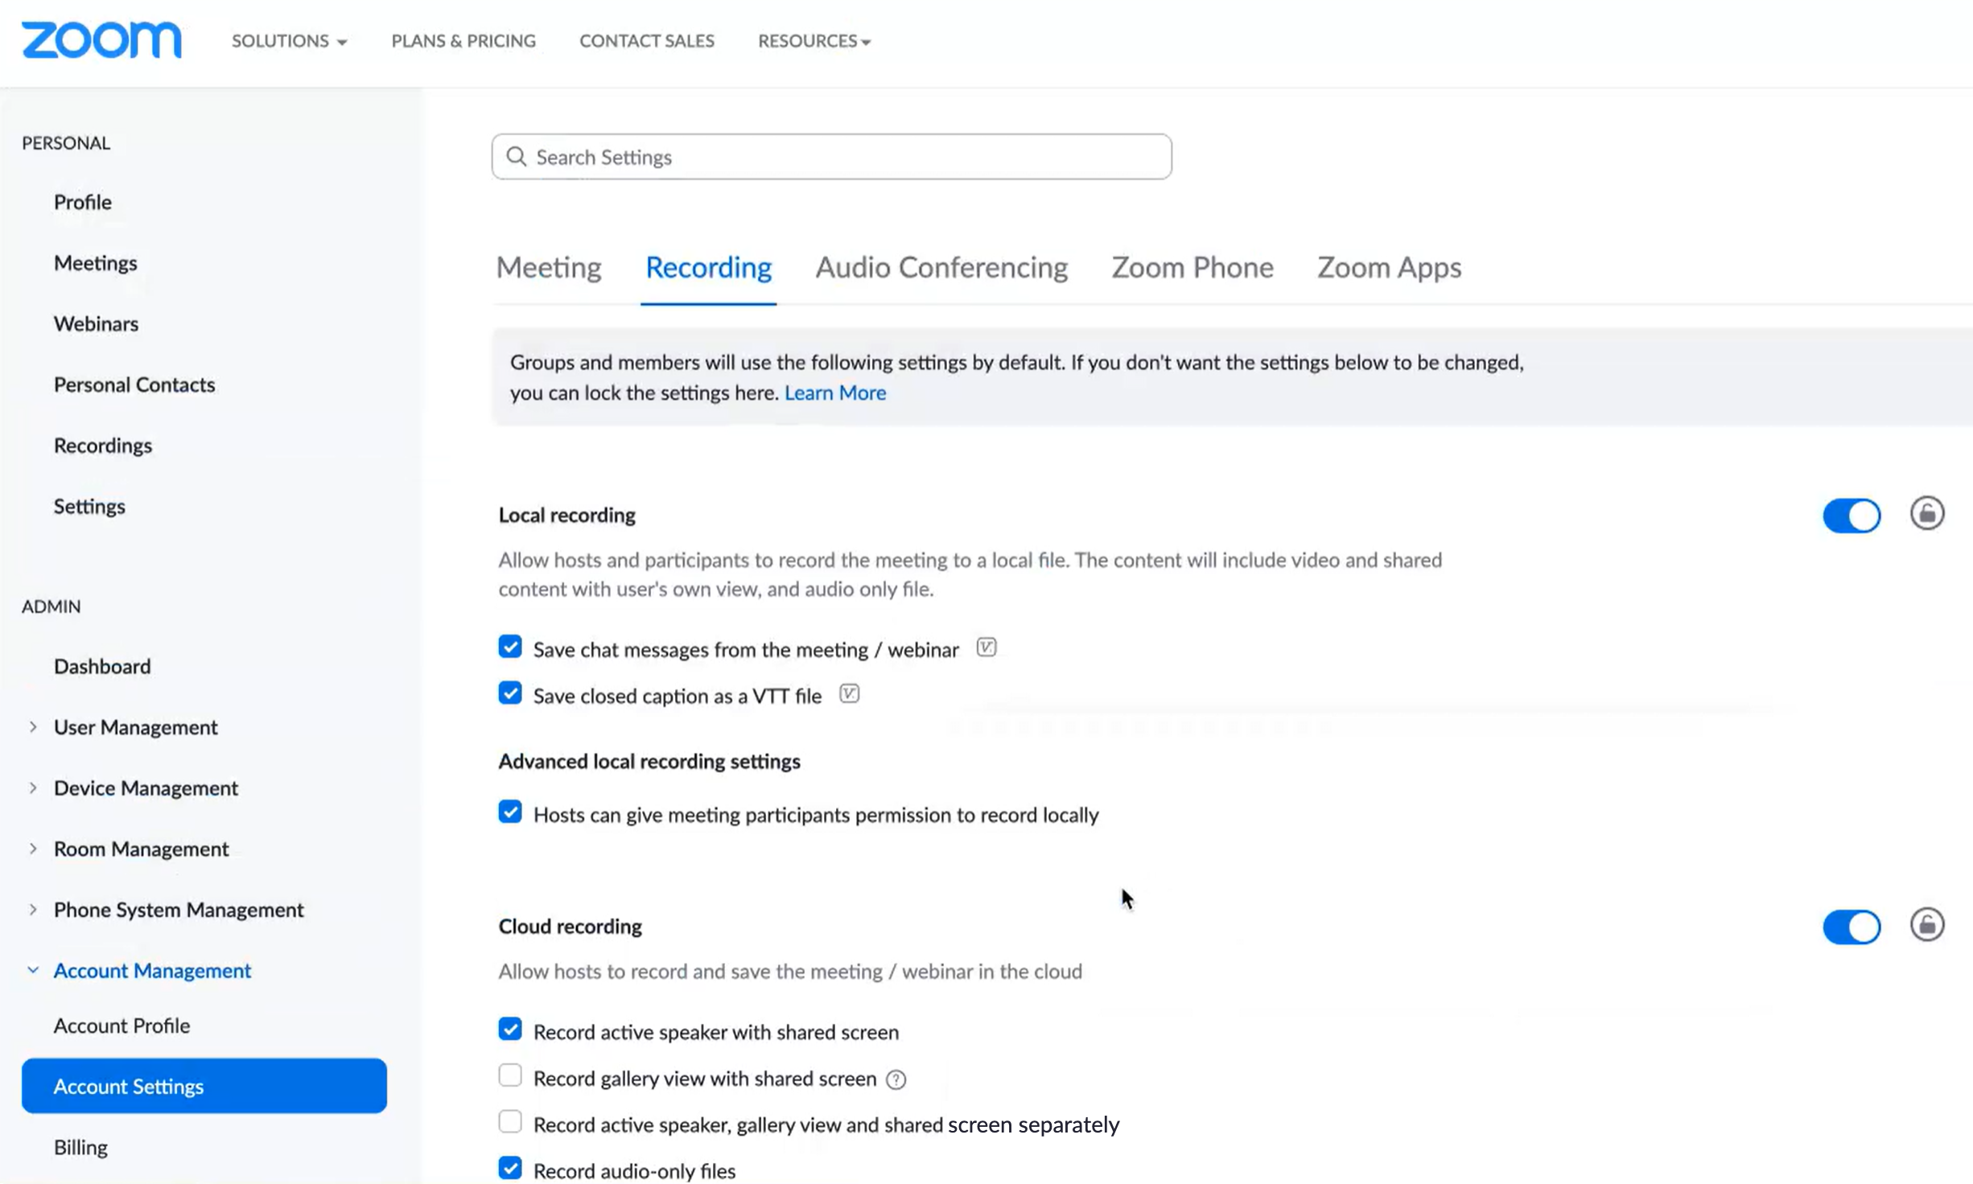Expand User Management section
Viewport: 1973px width, 1184px height.
[x=33, y=727]
